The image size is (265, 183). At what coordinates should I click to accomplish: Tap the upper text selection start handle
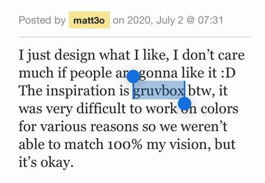[x=133, y=76]
